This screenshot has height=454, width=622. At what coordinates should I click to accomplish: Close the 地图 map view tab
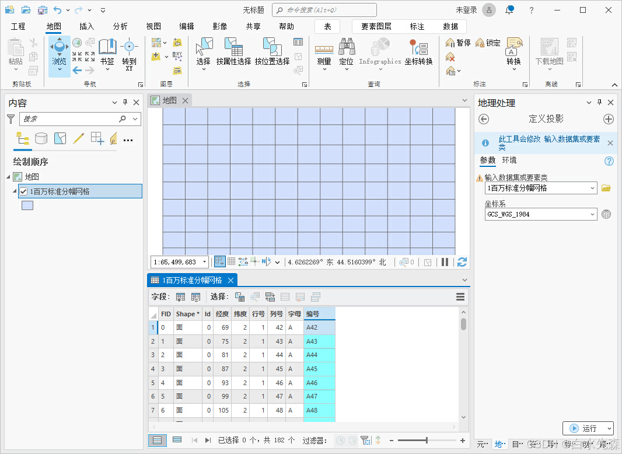[x=185, y=101]
